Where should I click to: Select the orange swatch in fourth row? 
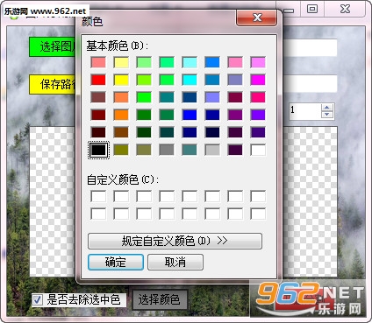coord(121,115)
